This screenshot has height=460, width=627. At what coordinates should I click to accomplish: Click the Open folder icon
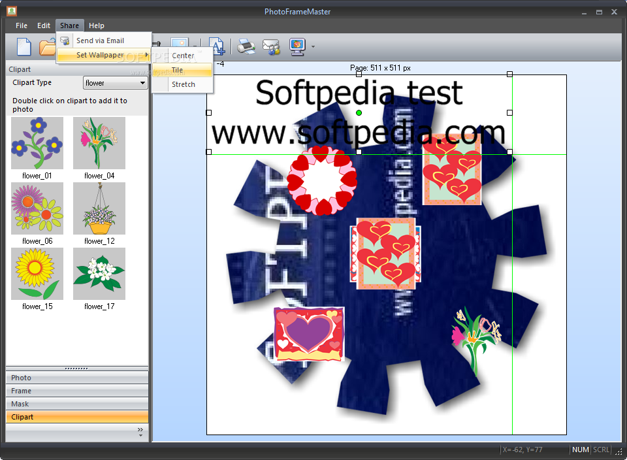pos(47,47)
